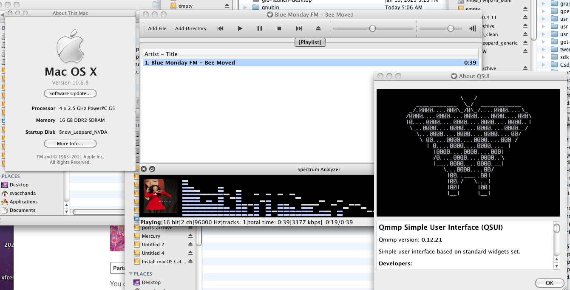Float the Spectrum Analyzer panel

152,169
